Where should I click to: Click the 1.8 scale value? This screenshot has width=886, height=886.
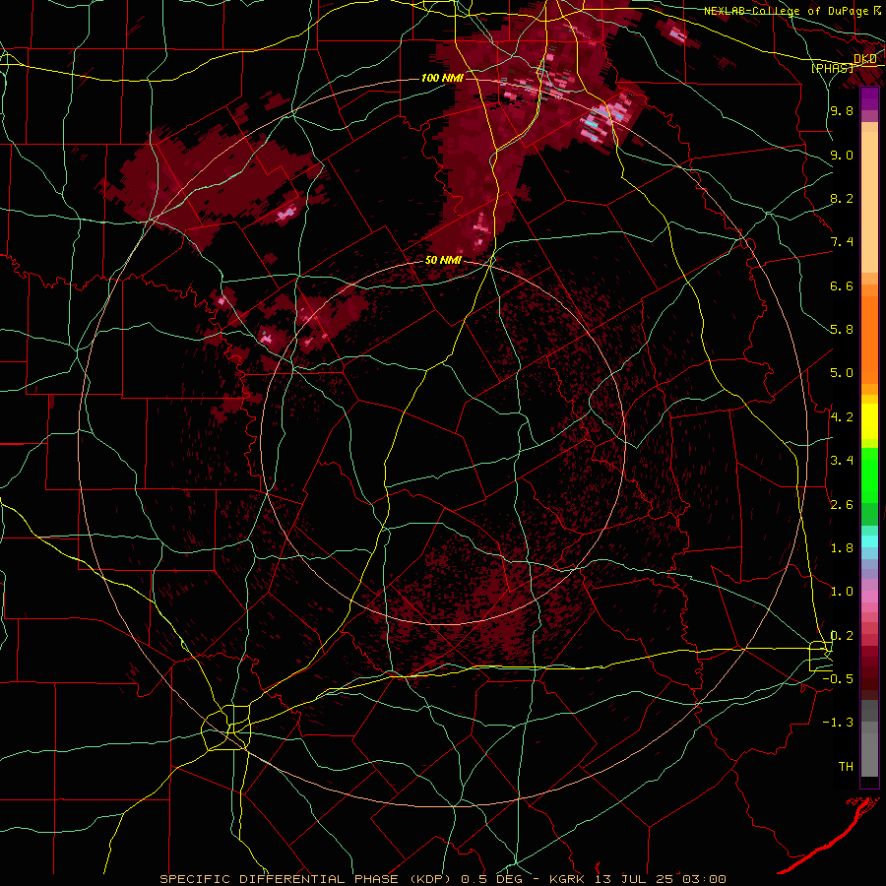click(x=842, y=548)
